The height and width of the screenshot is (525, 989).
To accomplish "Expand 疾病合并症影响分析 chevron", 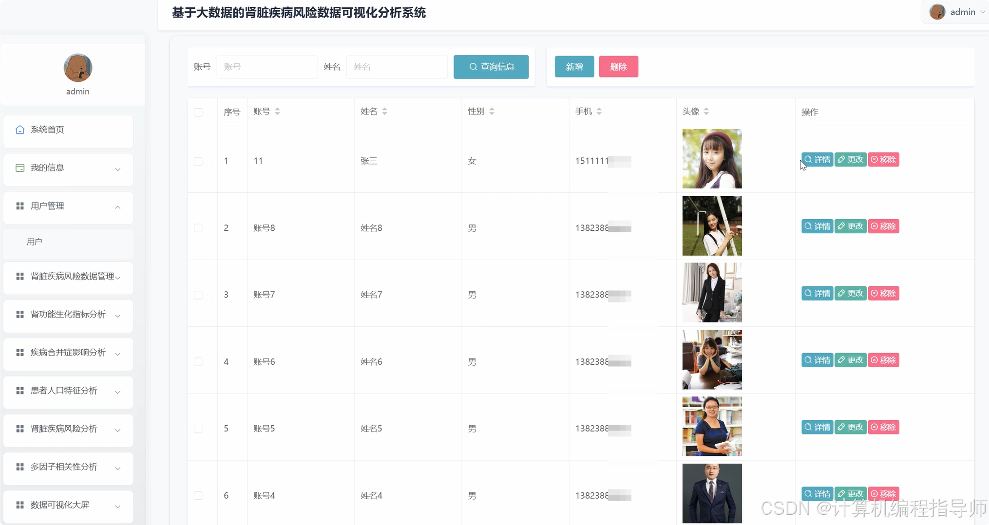I will pyautogui.click(x=117, y=354).
